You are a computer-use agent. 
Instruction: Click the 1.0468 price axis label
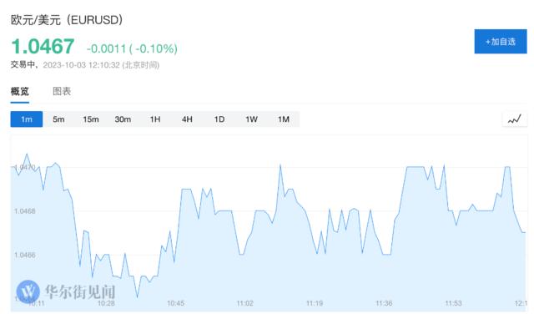[x=24, y=211]
